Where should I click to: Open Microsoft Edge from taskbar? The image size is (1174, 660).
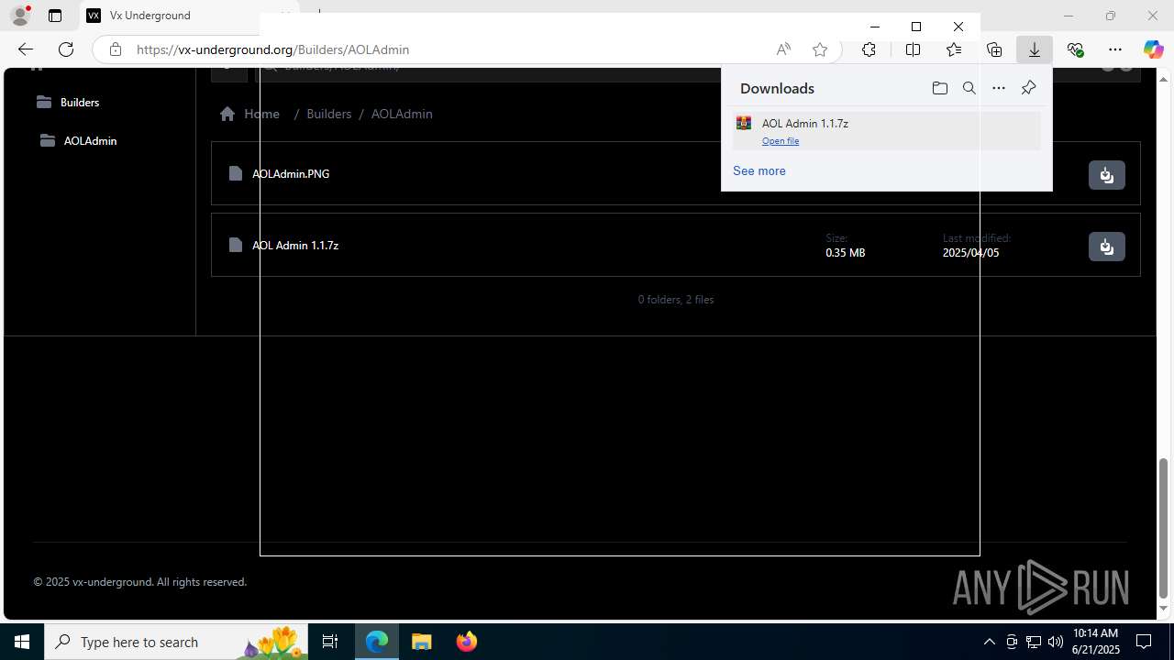(377, 642)
